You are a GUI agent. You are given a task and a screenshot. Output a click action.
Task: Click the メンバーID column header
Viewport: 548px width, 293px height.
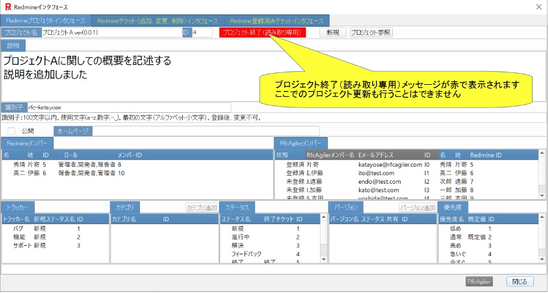pyautogui.click(x=130, y=155)
